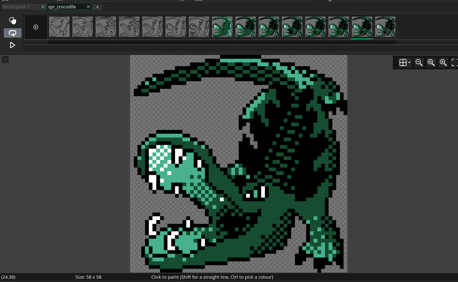Viewport: 458px width, 282px height.
Task: Select the eleventh frame thumbnail
Action: (x=292, y=27)
